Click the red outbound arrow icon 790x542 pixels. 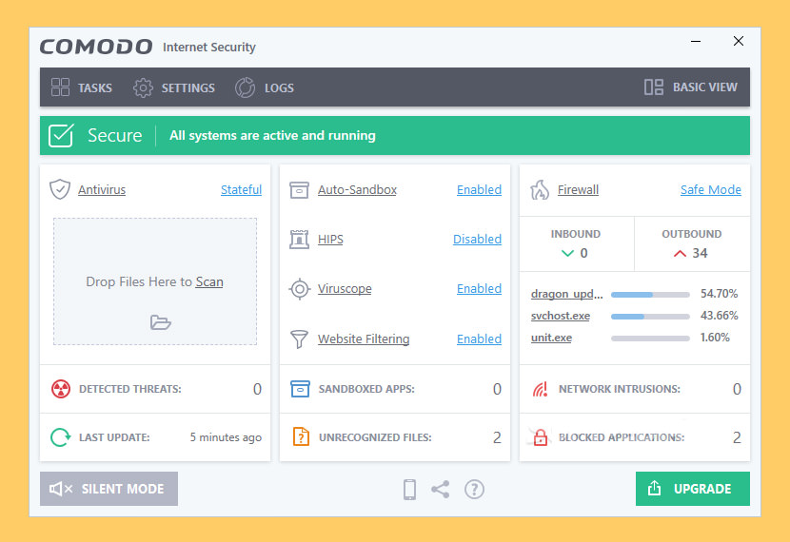coord(680,253)
